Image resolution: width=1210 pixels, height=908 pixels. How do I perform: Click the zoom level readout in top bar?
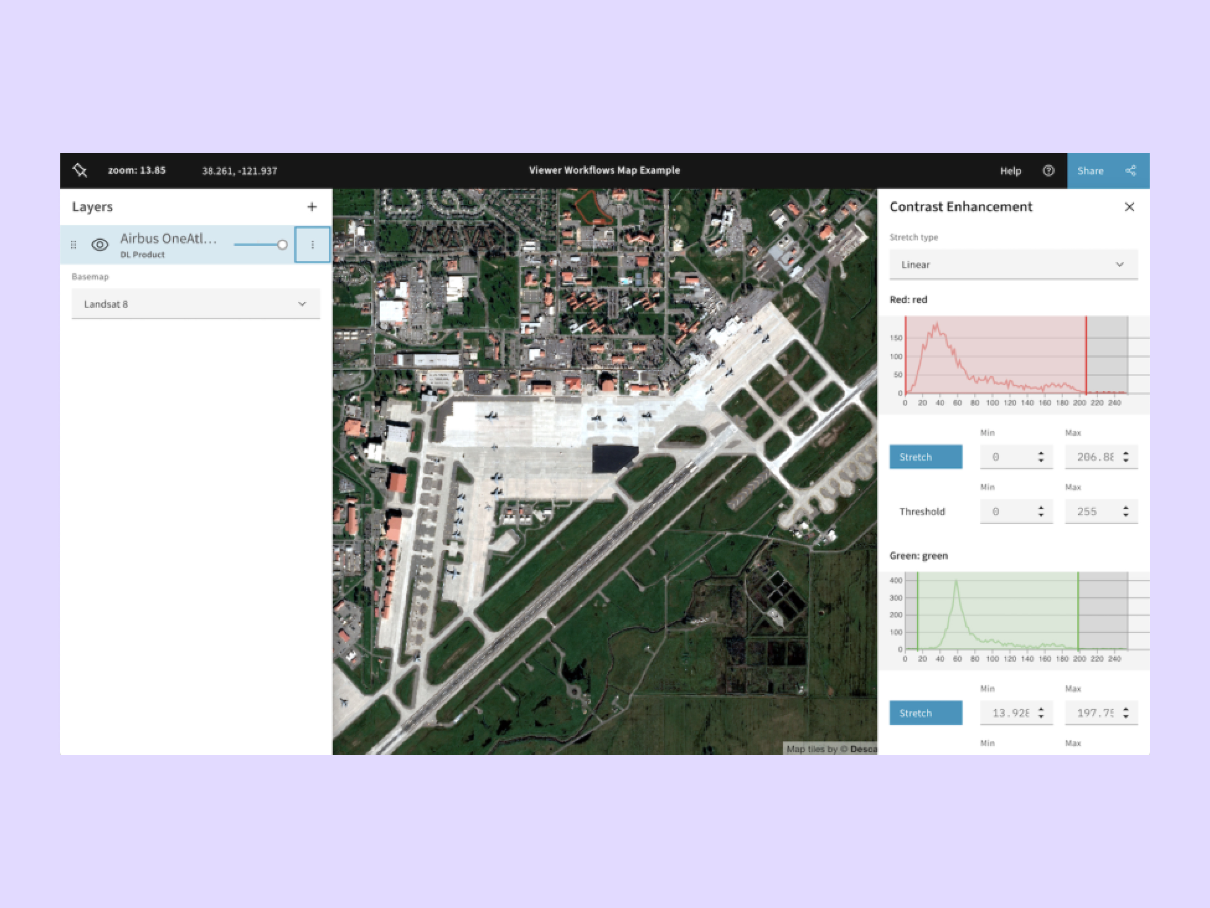click(136, 170)
